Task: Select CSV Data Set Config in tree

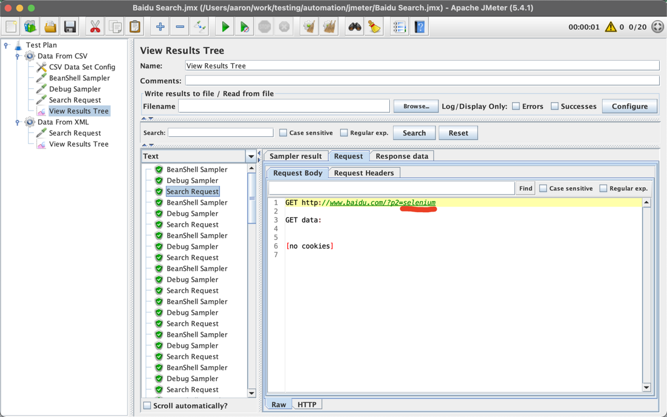Action: tap(82, 67)
